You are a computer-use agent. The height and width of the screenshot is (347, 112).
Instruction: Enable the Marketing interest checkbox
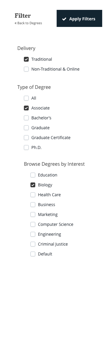tap(33, 214)
